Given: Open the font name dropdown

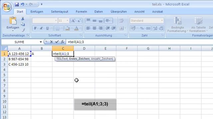Looking at the screenshot, I should [56, 20].
